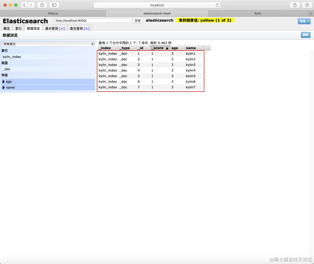Click the Show All Tabs icon
Image resolution: width=314 pixels, height=264 pixels.
click(307, 5)
